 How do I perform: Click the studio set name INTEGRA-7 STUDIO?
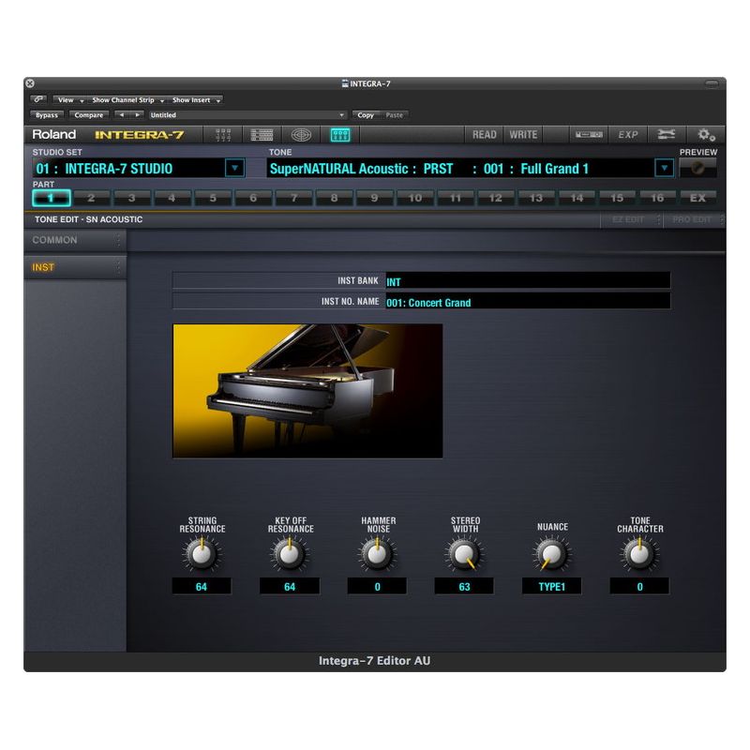tap(119, 169)
